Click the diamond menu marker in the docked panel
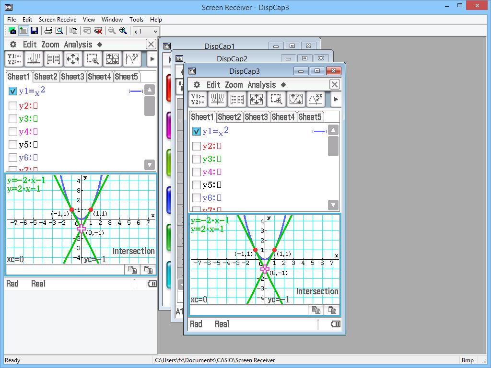 (100, 45)
